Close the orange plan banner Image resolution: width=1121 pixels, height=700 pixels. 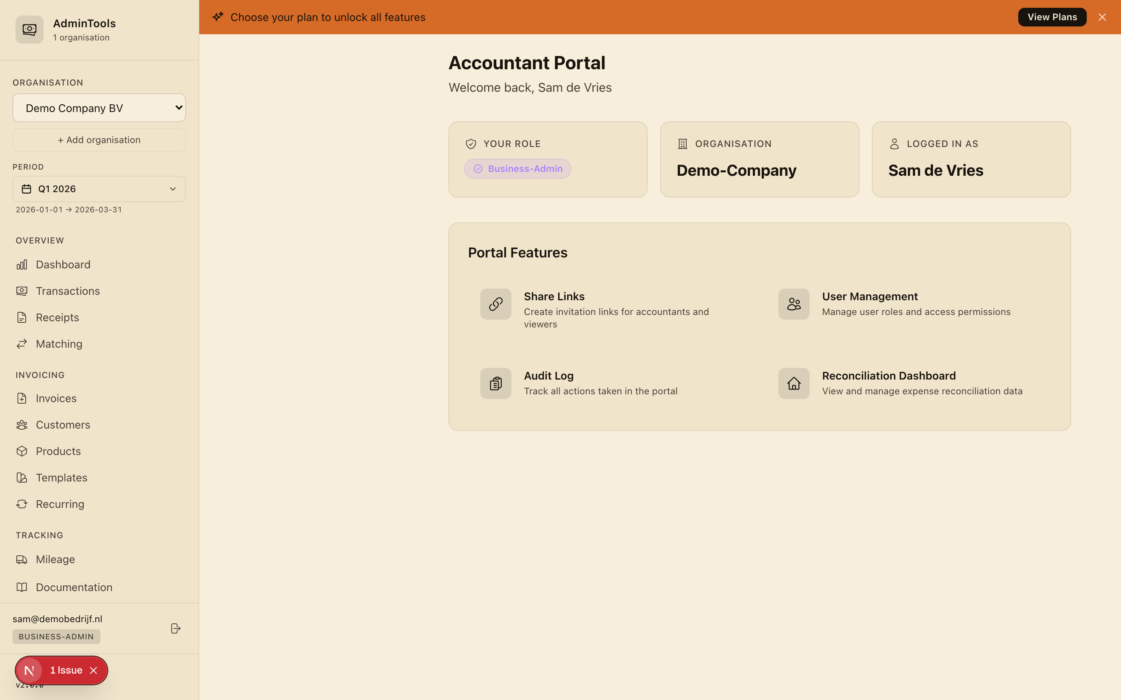(x=1102, y=17)
